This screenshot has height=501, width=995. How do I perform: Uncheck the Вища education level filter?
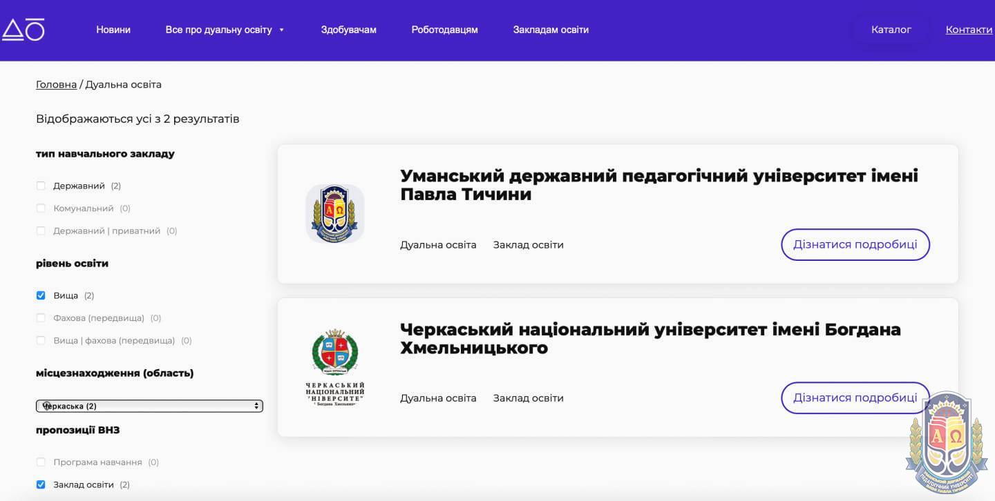point(41,295)
